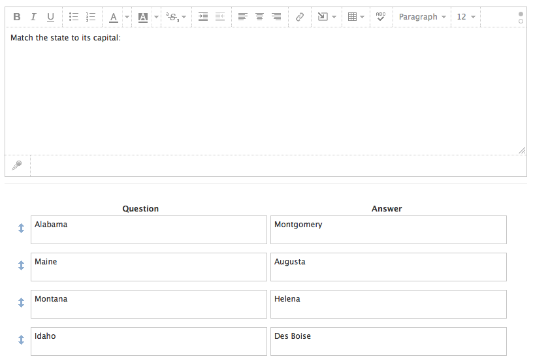Open the insert table menu
This screenshot has height=363, width=548.
(x=356, y=17)
